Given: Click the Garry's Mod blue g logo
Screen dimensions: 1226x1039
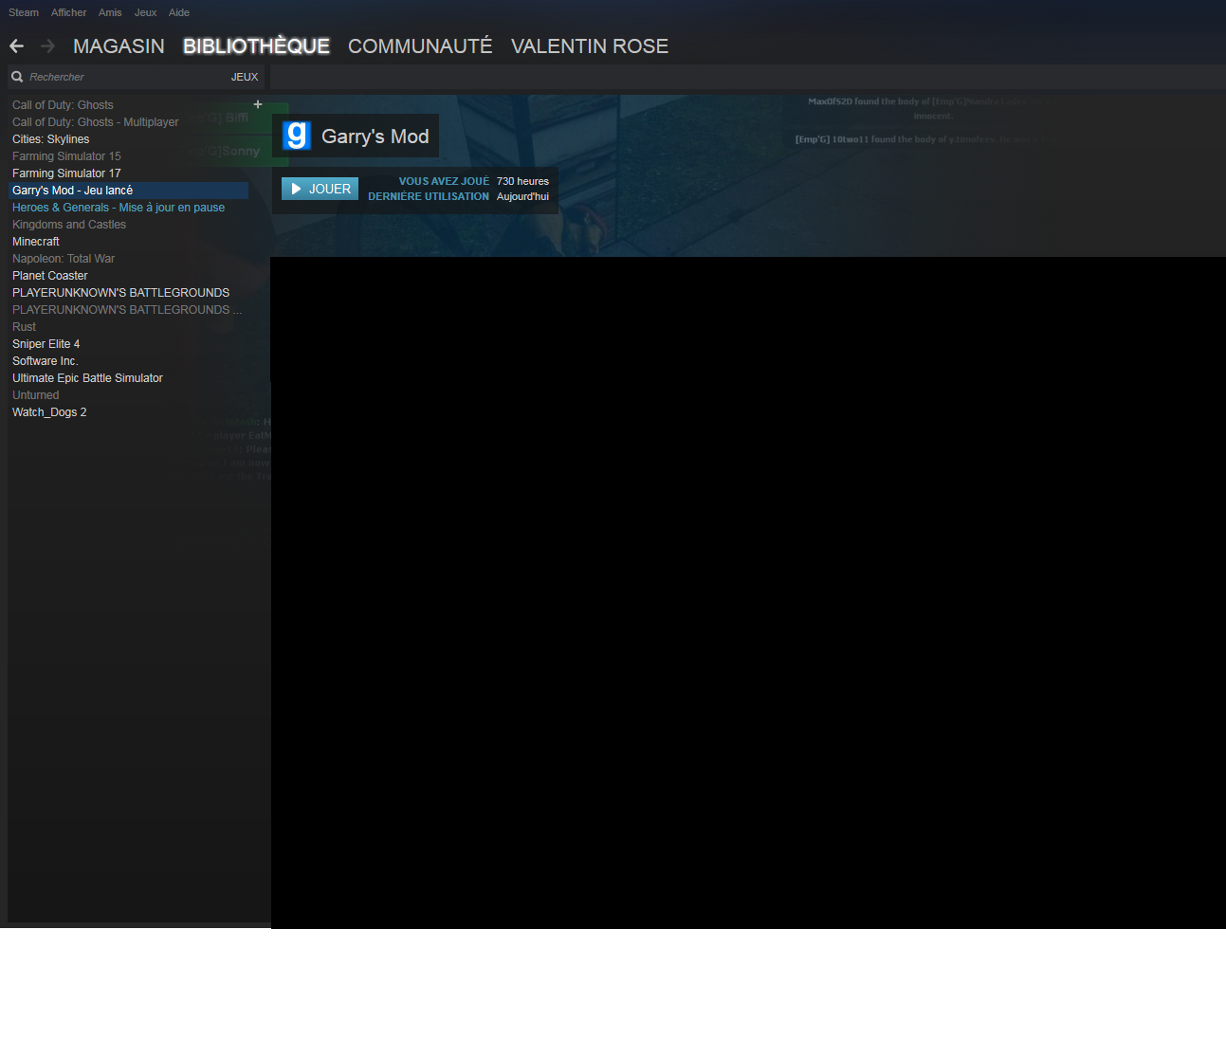Looking at the screenshot, I should click(x=297, y=136).
